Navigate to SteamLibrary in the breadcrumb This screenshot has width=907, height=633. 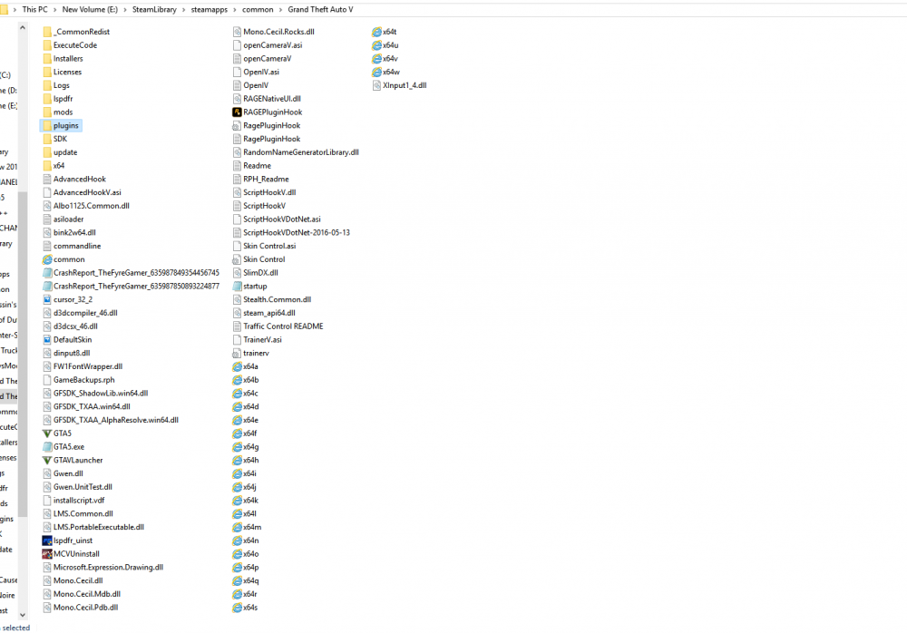pos(154,9)
